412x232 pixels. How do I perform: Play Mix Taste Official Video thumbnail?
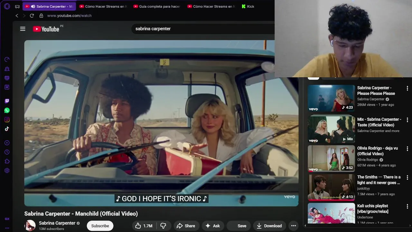tap(331, 130)
